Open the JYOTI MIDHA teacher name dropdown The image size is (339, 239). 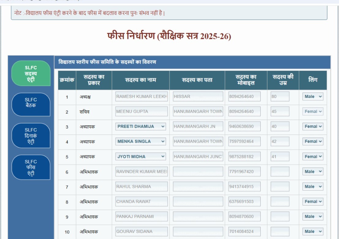tap(141, 157)
